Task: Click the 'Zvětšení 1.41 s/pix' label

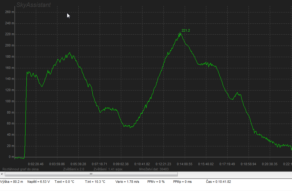Action: (x=108, y=169)
